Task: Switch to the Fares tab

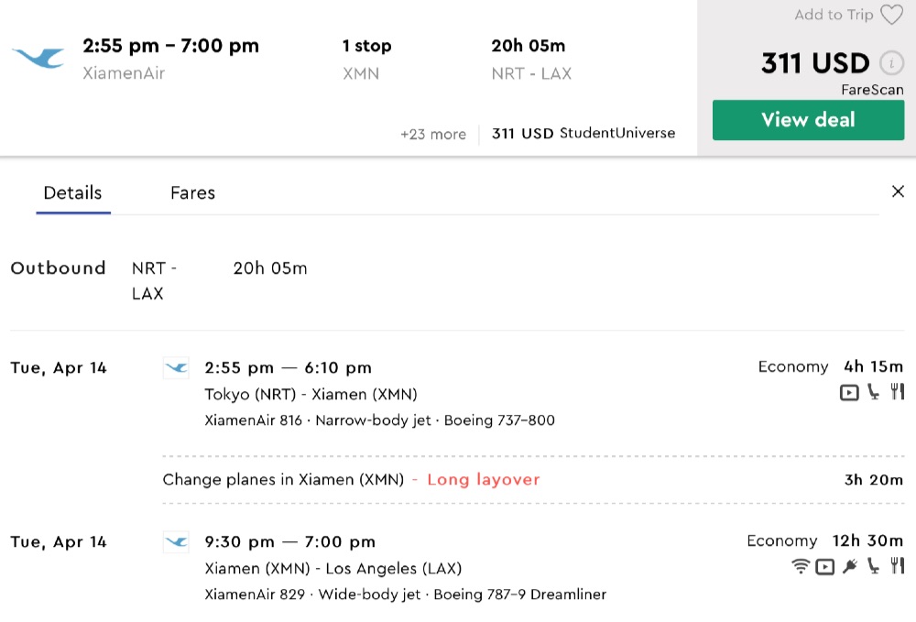Action: point(192,193)
